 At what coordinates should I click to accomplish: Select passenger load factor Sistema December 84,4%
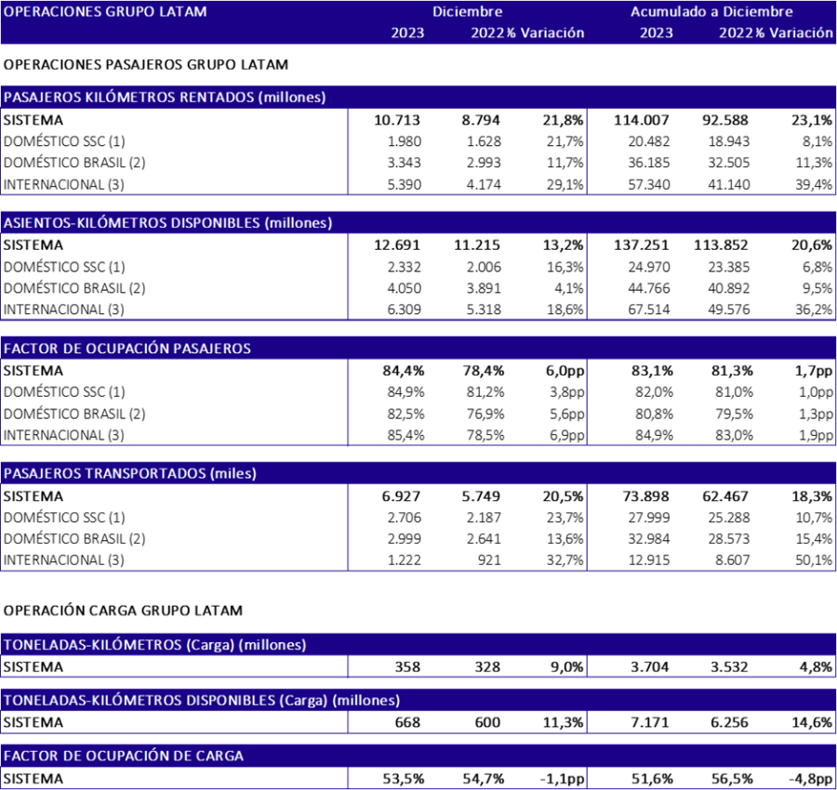click(x=403, y=371)
